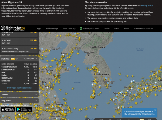Click the Satellite ADS-B row

19,70
